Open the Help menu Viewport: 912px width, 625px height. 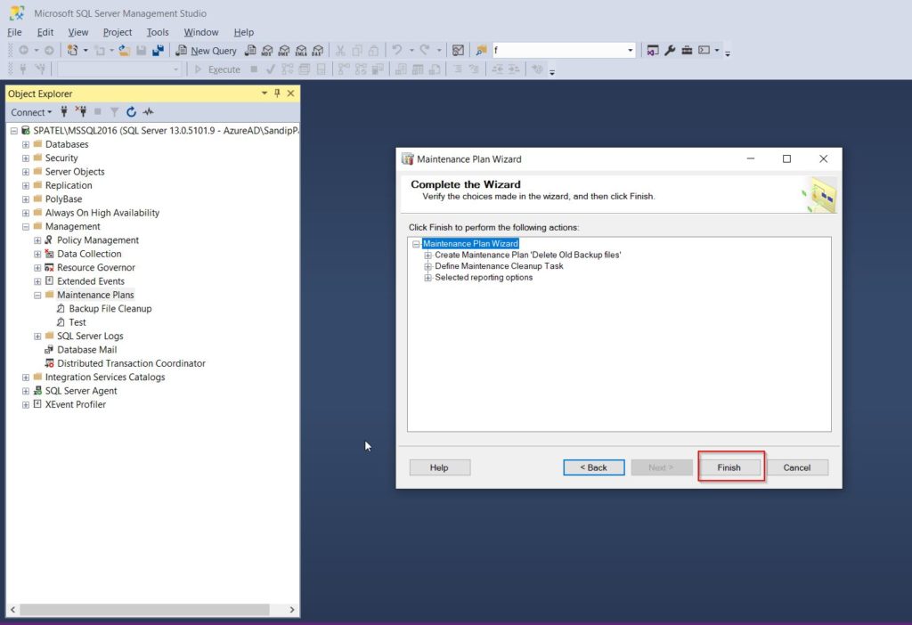(x=244, y=32)
